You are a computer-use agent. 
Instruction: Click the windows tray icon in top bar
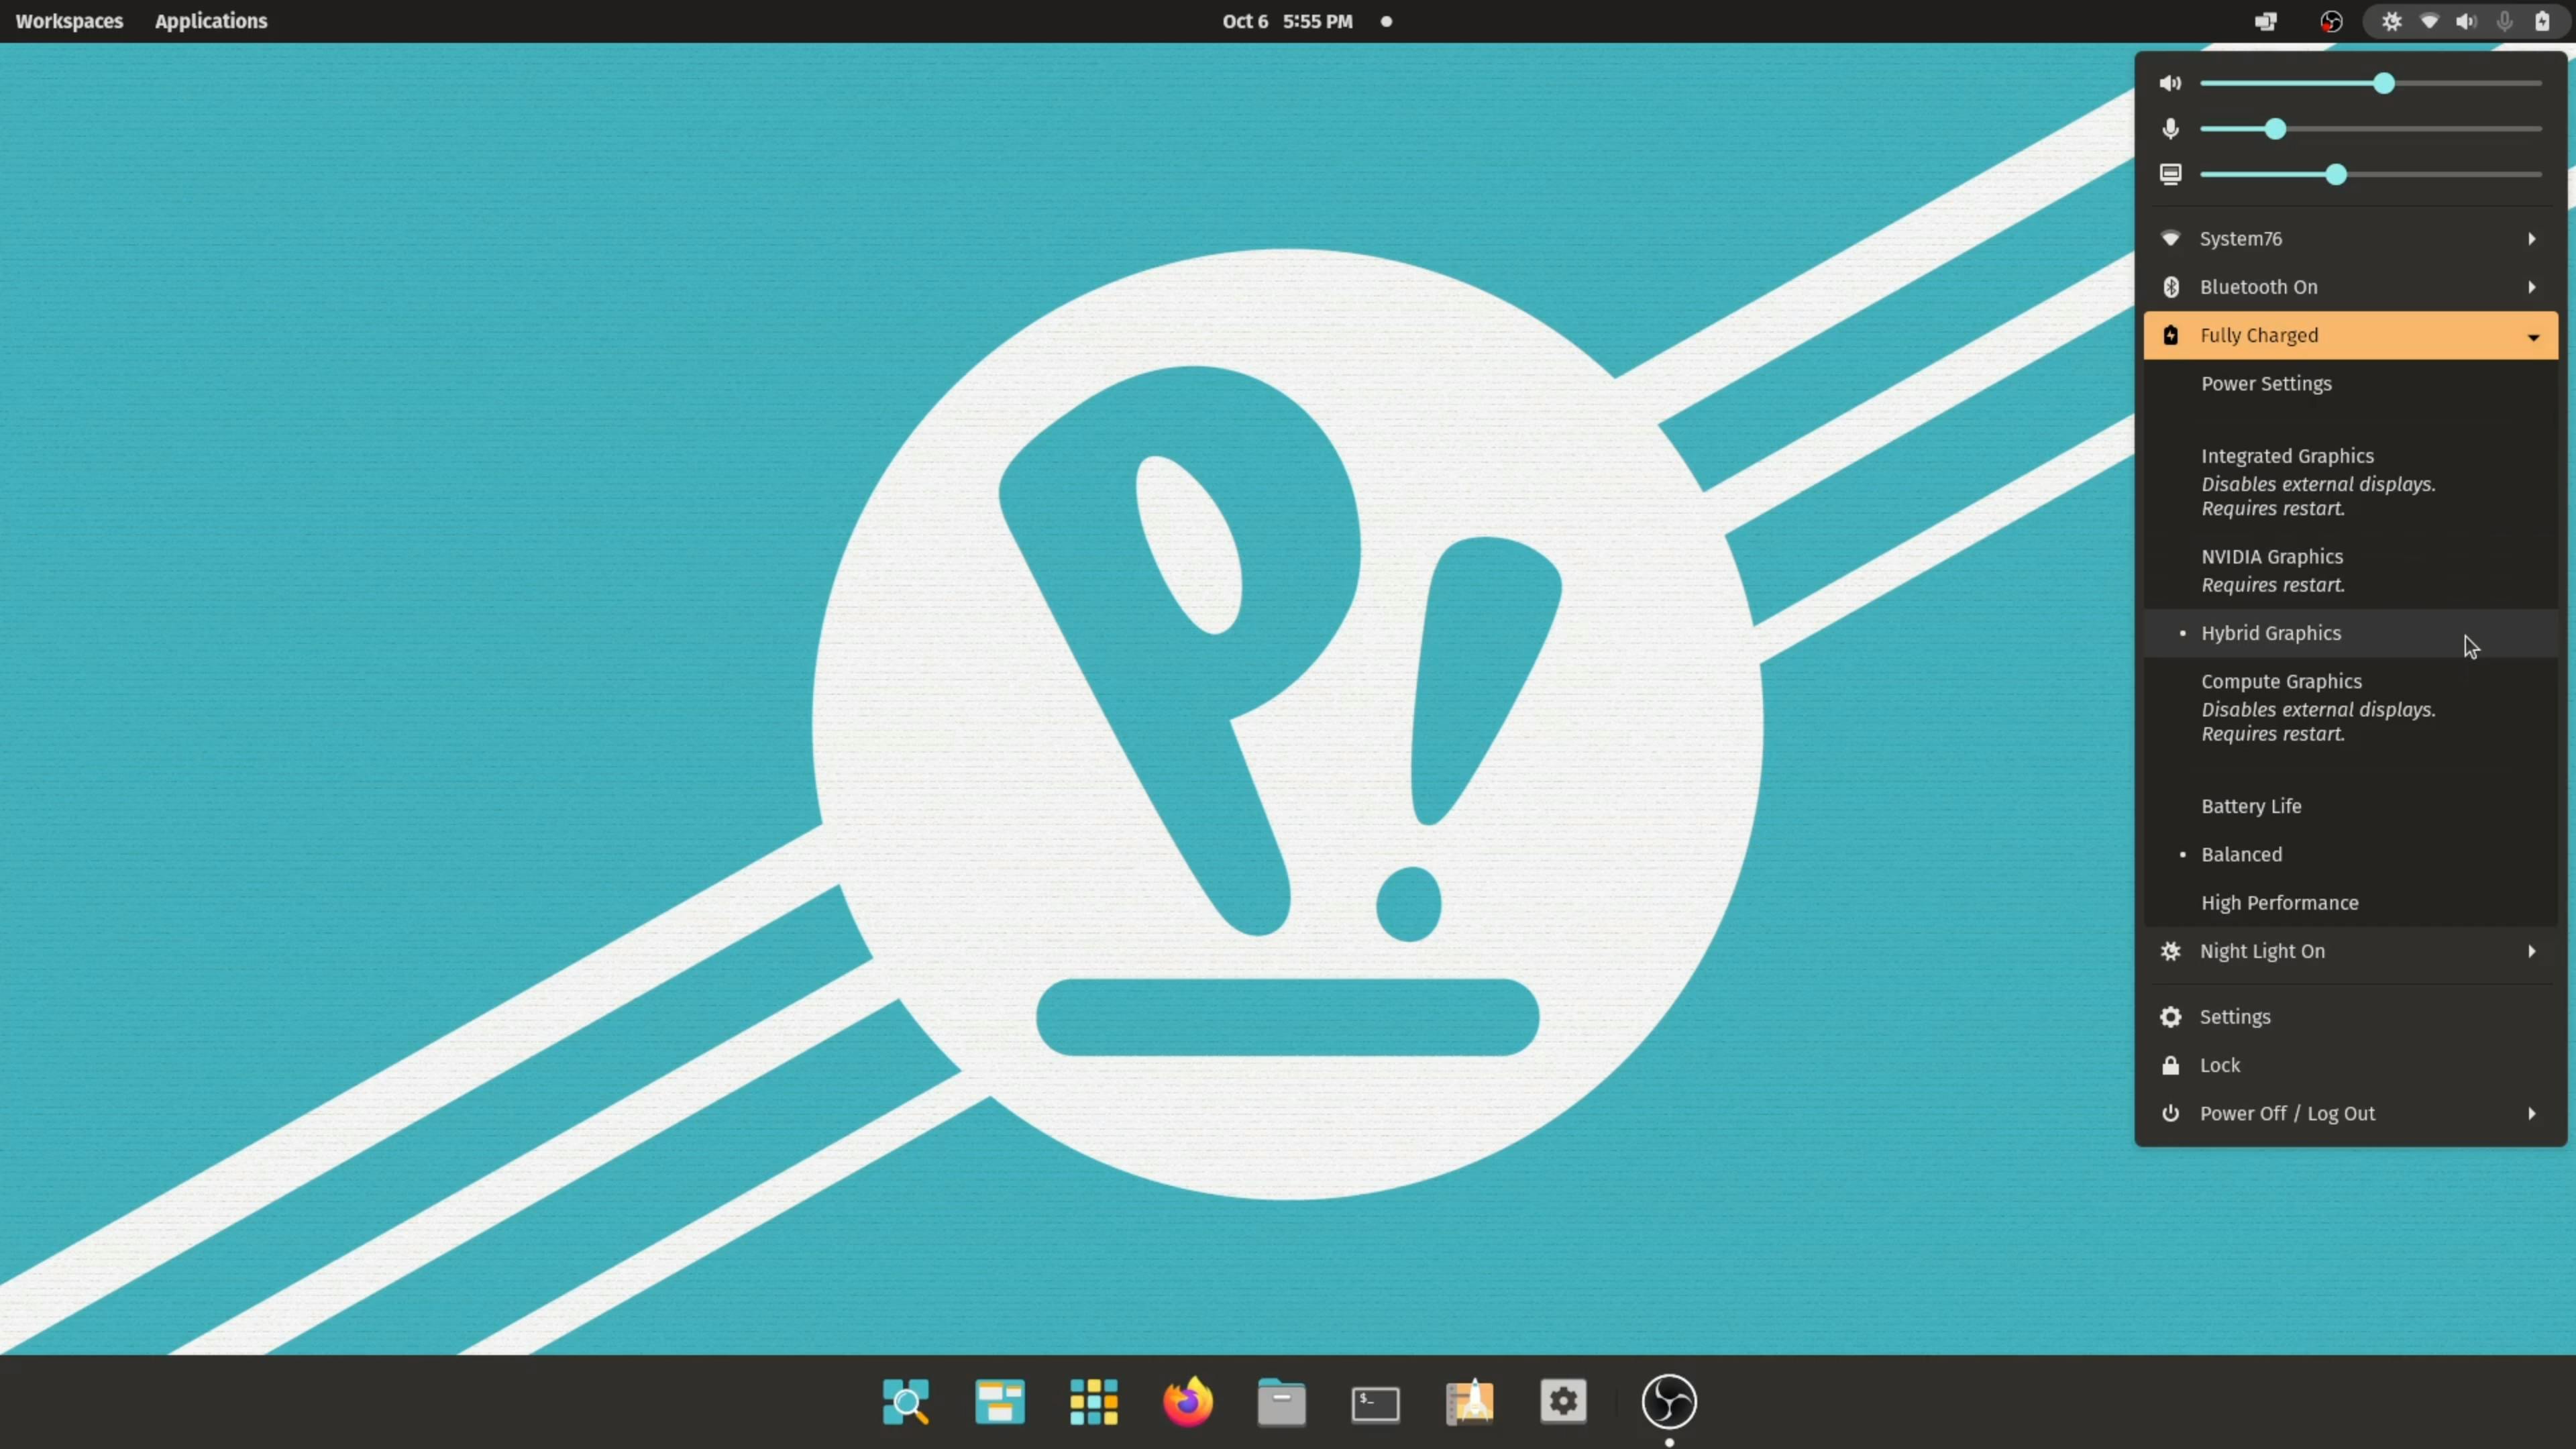(x=2266, y=21)
